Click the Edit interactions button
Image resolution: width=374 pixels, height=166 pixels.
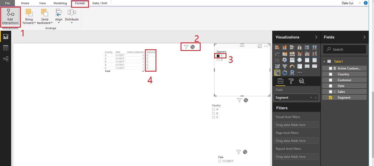10,17
